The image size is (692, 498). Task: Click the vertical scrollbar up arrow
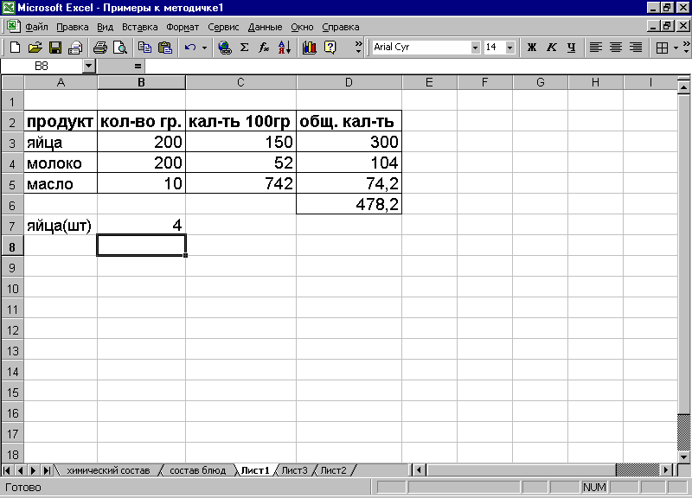pos(683,87)
